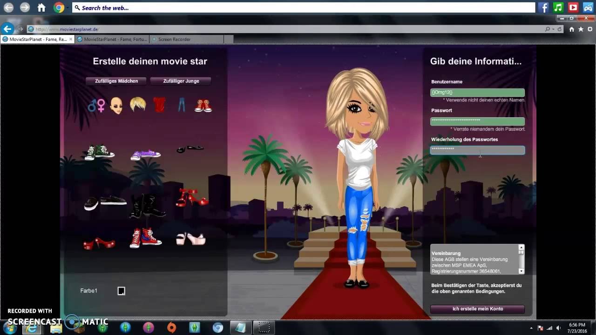
Task: Open a new blank browser tab
Action: (x=228, y=40)
